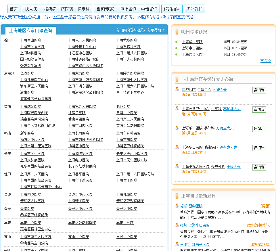276x251 pixels.
Task: Click the doctor icon beside 上海公共卫生中心
Action: point(177,108)
